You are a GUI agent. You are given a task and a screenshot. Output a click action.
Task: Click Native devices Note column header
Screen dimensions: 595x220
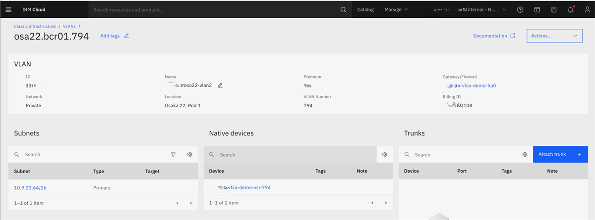[361, 171]
